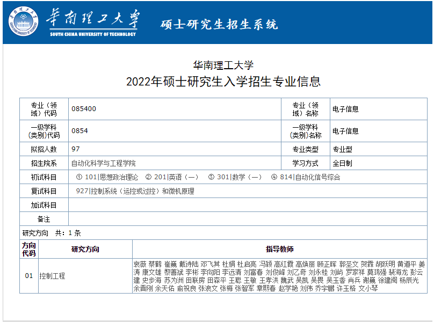Screen dimensions: 434x322
Task: Click advisor name 吴玉香
Action: 336,280
